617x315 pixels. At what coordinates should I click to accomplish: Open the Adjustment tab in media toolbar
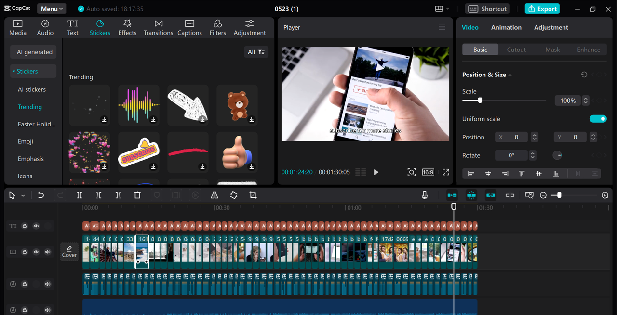(x=250, y=28)
